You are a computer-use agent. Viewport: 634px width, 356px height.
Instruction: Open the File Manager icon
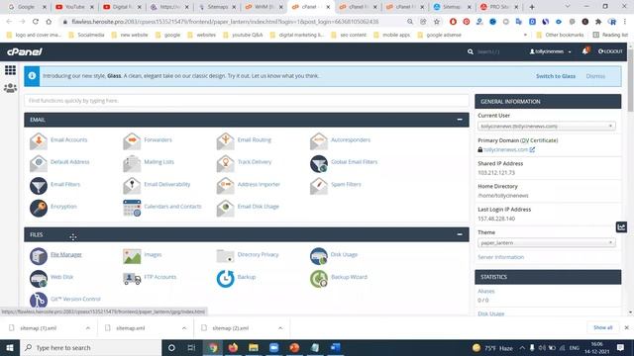[38, 256]
